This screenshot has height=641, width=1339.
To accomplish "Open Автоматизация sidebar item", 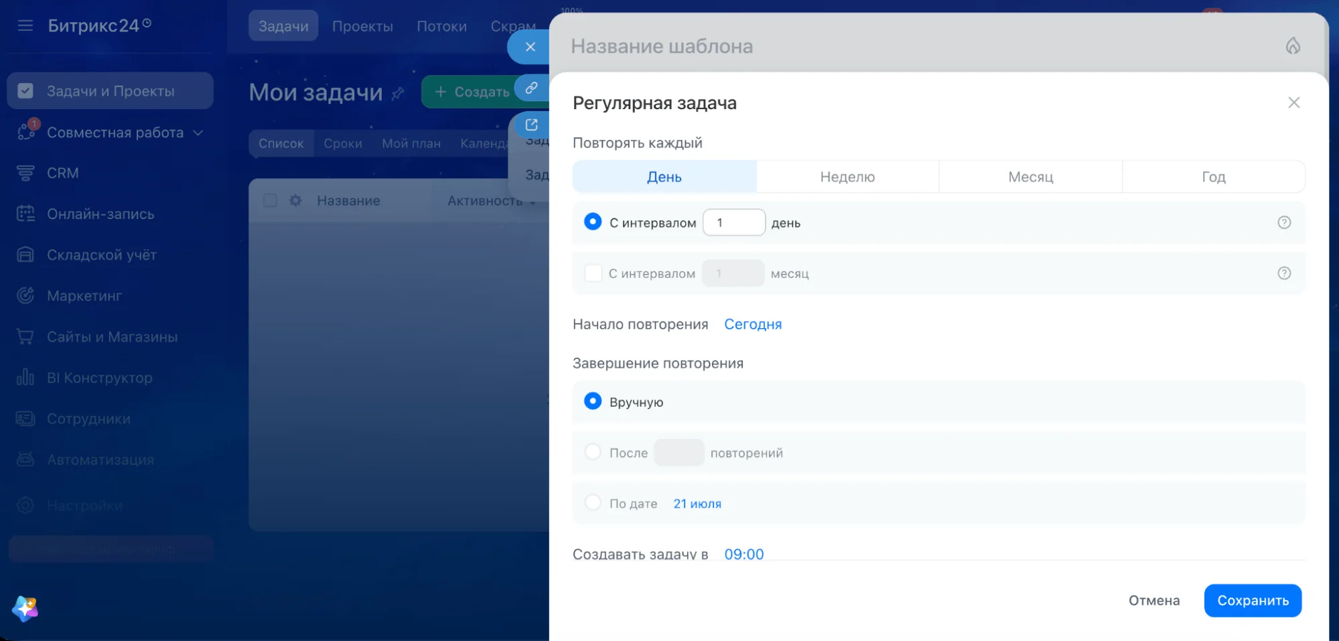I will tap(100, 460).
